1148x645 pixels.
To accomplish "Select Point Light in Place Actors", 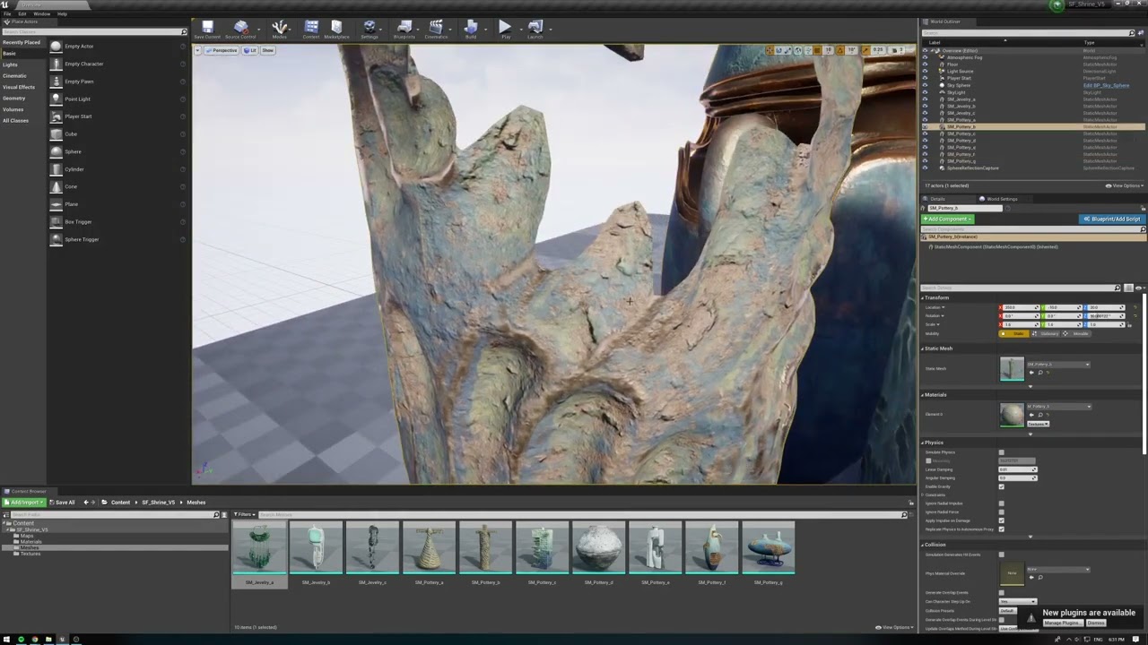I will [117, 99].
